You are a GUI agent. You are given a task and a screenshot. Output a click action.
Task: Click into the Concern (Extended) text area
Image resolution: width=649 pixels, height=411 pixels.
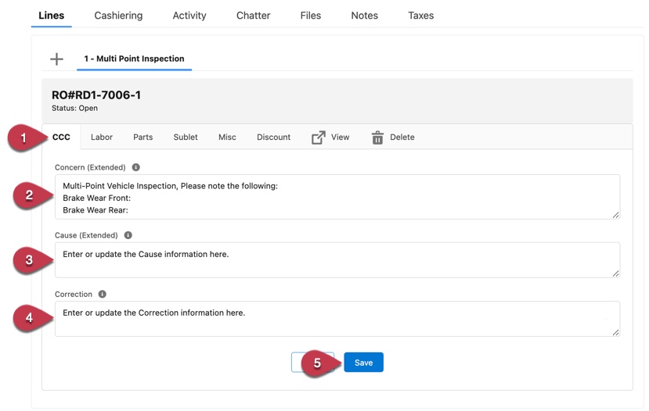337,197
